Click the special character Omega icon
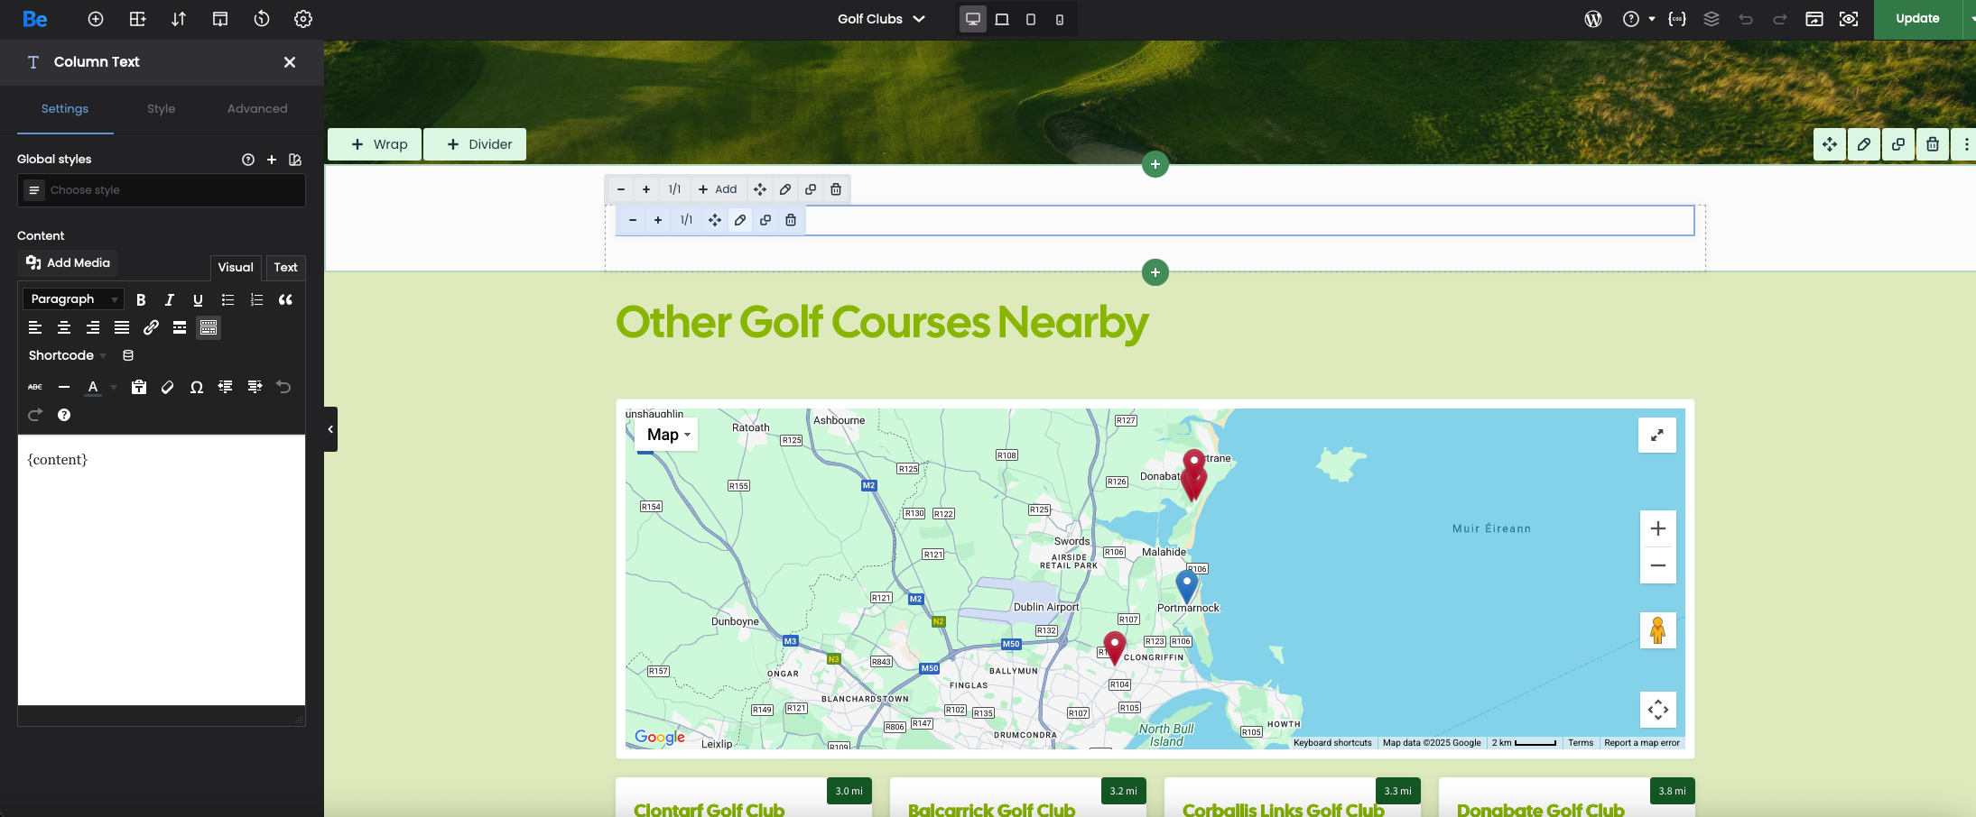The width and height of the screenshot is (1976, 817). [196, 387]
